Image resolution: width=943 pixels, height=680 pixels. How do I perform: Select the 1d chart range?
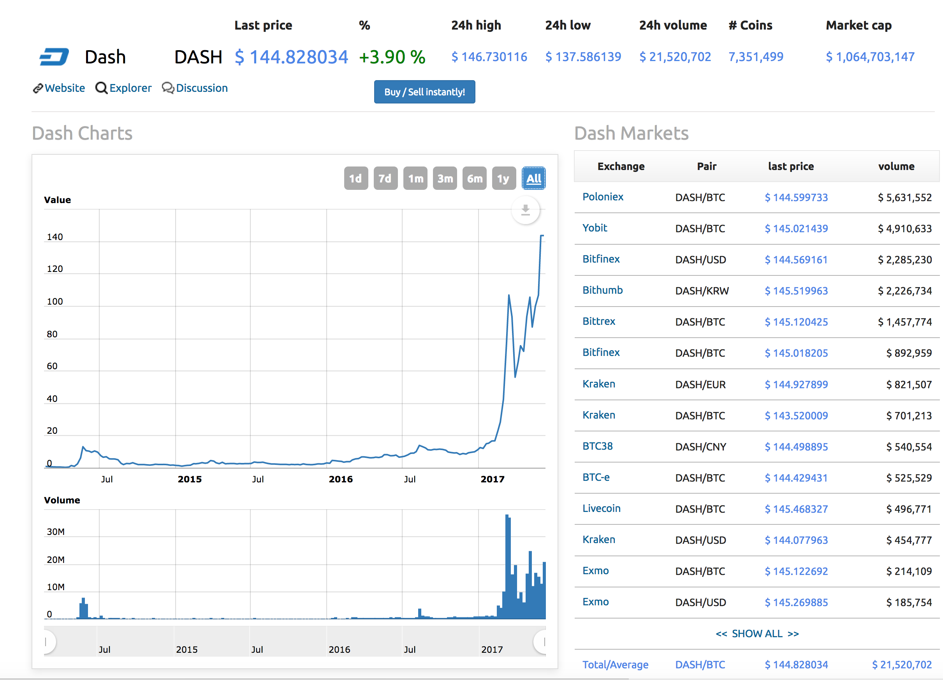[x=356, y=179]
